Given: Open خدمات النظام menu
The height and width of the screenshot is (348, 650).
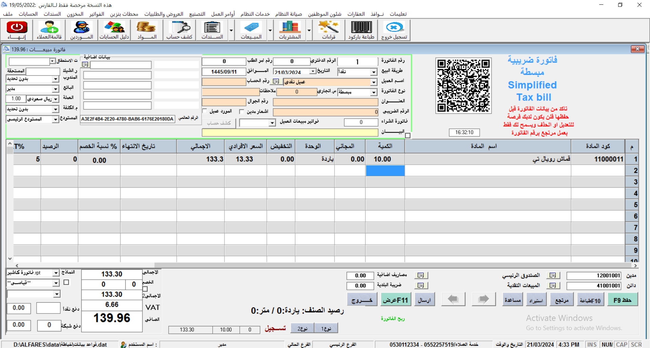Looking at the screenshot, I should 255,14.
